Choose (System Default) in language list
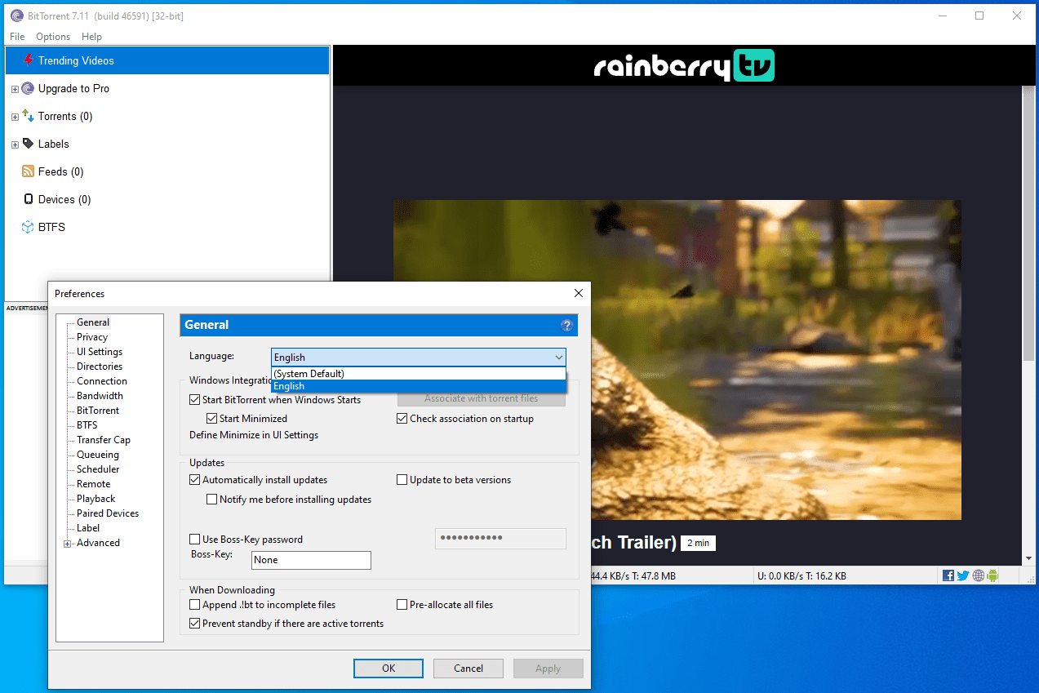Image resolution: width=1039 pixels, height=693 pixels. 418,374
